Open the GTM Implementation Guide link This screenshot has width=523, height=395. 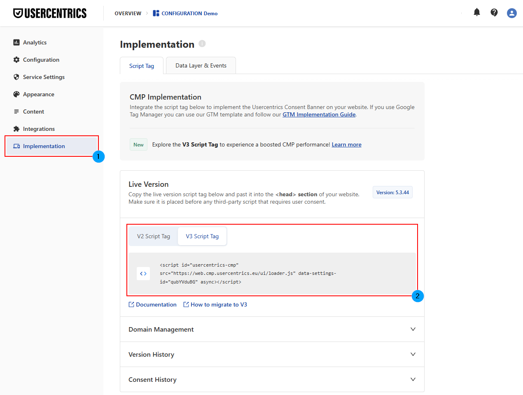pos(319,114)
